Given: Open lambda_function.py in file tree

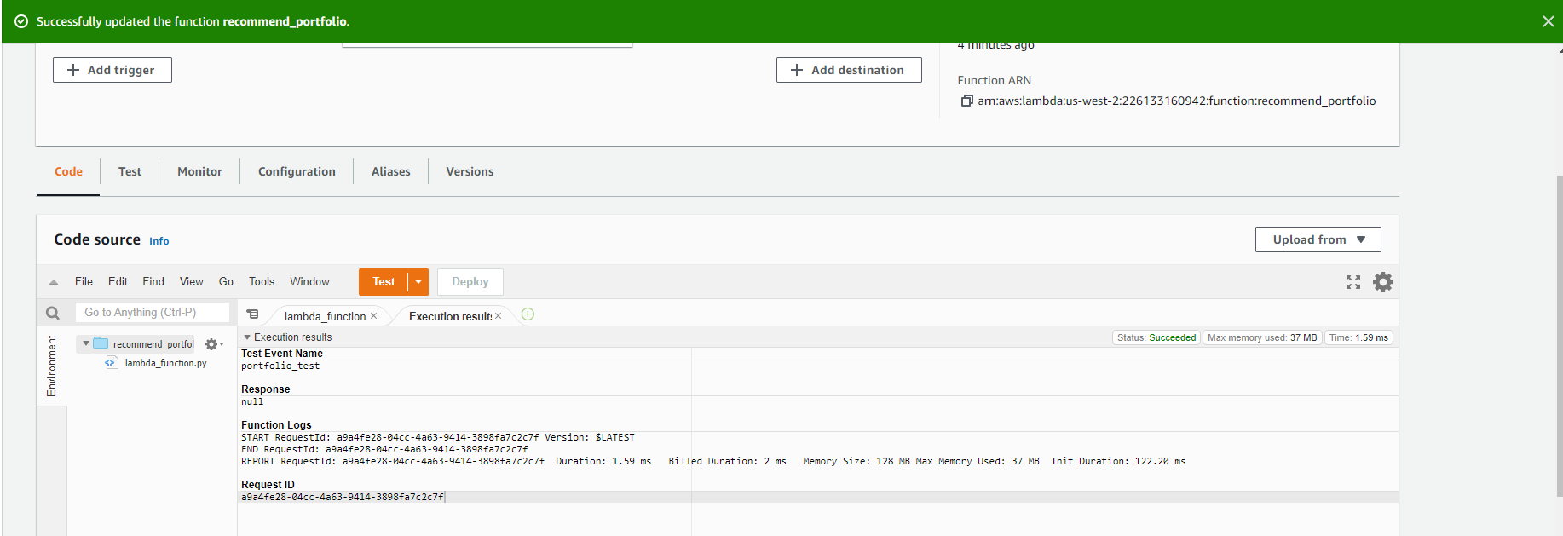Looking at the screenshot, I should 165,363.
